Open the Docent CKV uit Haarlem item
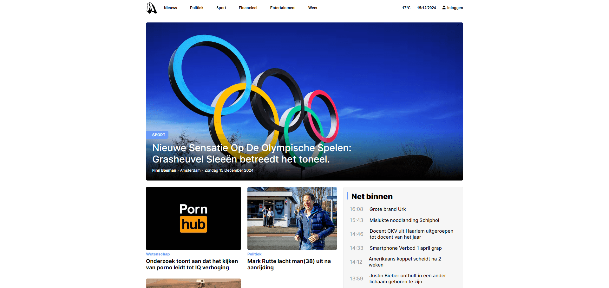Screen dimensions: 609x288 pyautogui.click(x=411, y=234)
